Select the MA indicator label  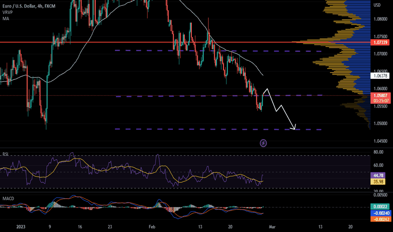[6, 19]
